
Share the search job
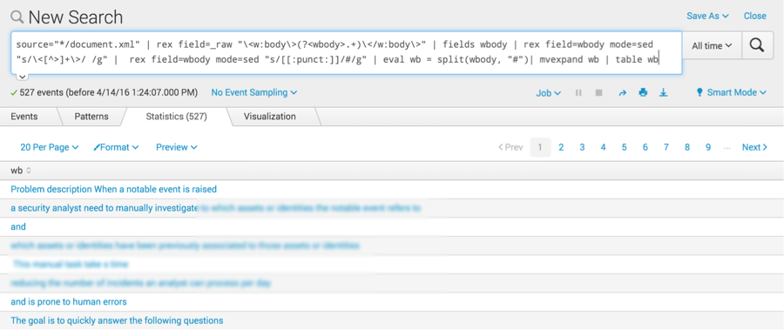[623, 92]
